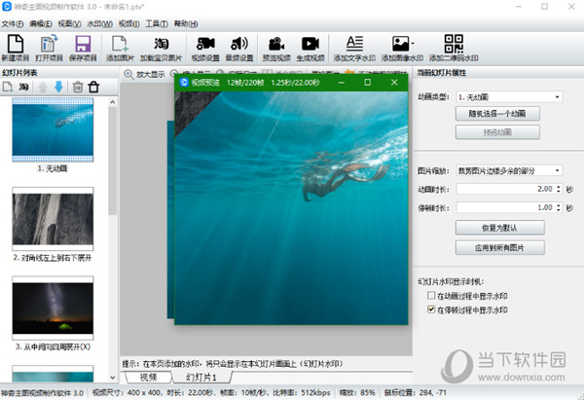Move selected slide down with blue arrow
Image resolution: width=584 pixels, height=400 pixels.
click(58, 88)
